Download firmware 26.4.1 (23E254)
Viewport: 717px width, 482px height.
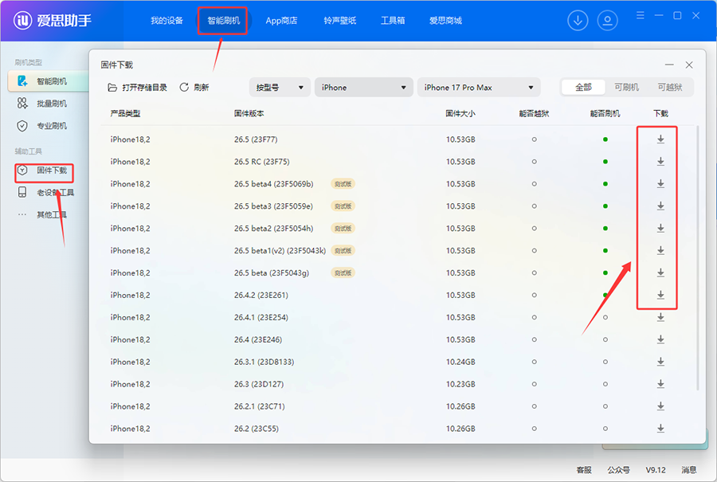(x=660, y=317)
